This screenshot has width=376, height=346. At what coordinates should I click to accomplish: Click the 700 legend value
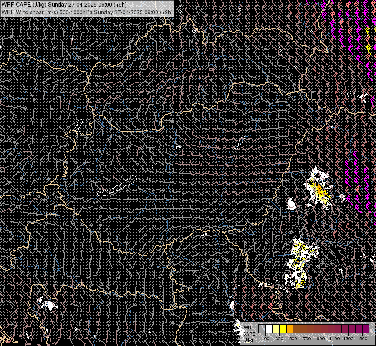pyautogui.click(x=307, y=339)
